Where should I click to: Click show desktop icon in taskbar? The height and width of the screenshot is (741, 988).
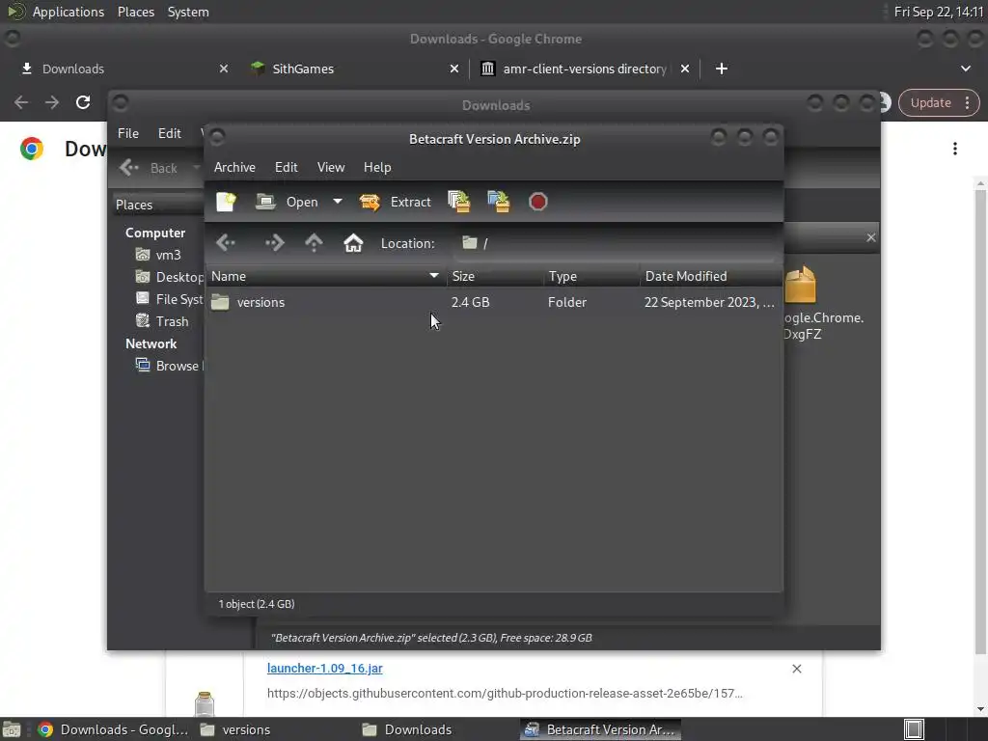click(12, 729)
